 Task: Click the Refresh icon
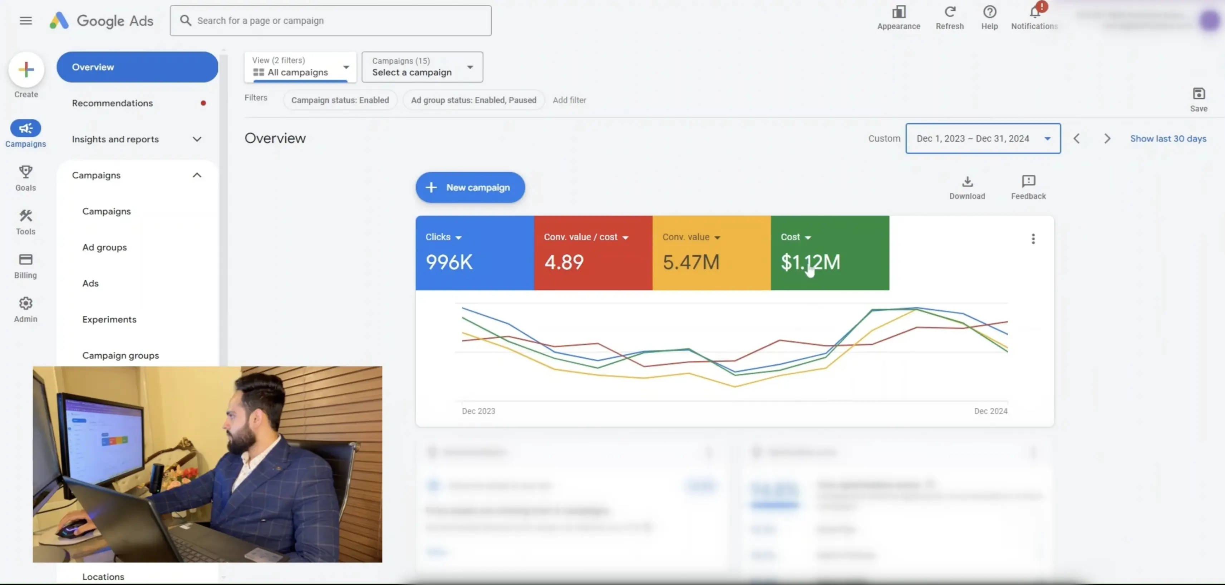tap(949, 13)
